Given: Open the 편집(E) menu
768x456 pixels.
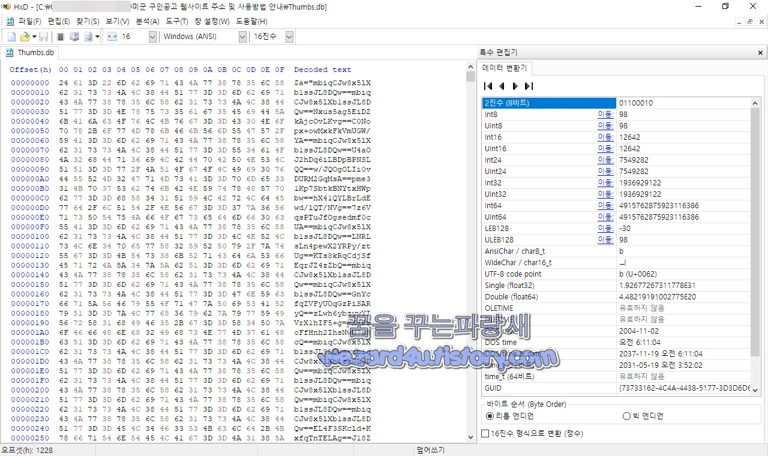Looking at the screenshot, I should click(x=59, y=21).
